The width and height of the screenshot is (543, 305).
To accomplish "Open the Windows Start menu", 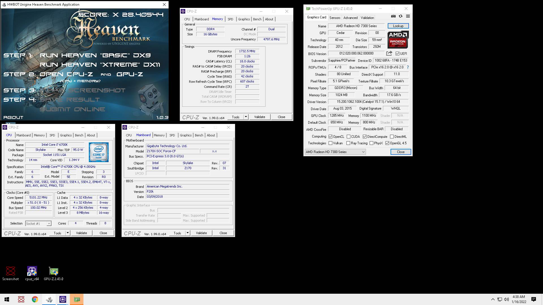I will (7, 299).
